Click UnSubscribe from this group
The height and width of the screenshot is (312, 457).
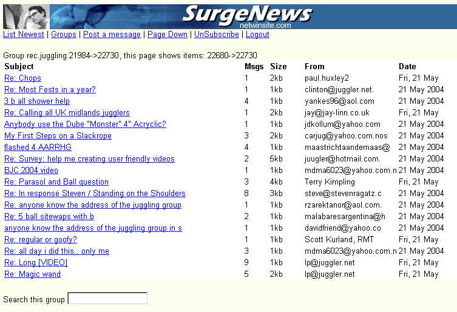(217, 35)
